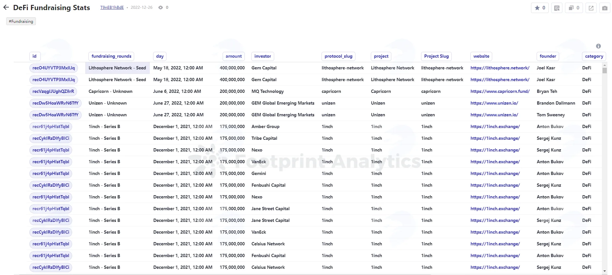
Task: Open the query preview icon
Action: [x=557, y=8]
